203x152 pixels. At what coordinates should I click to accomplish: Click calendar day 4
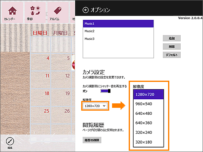coord(41,62)
